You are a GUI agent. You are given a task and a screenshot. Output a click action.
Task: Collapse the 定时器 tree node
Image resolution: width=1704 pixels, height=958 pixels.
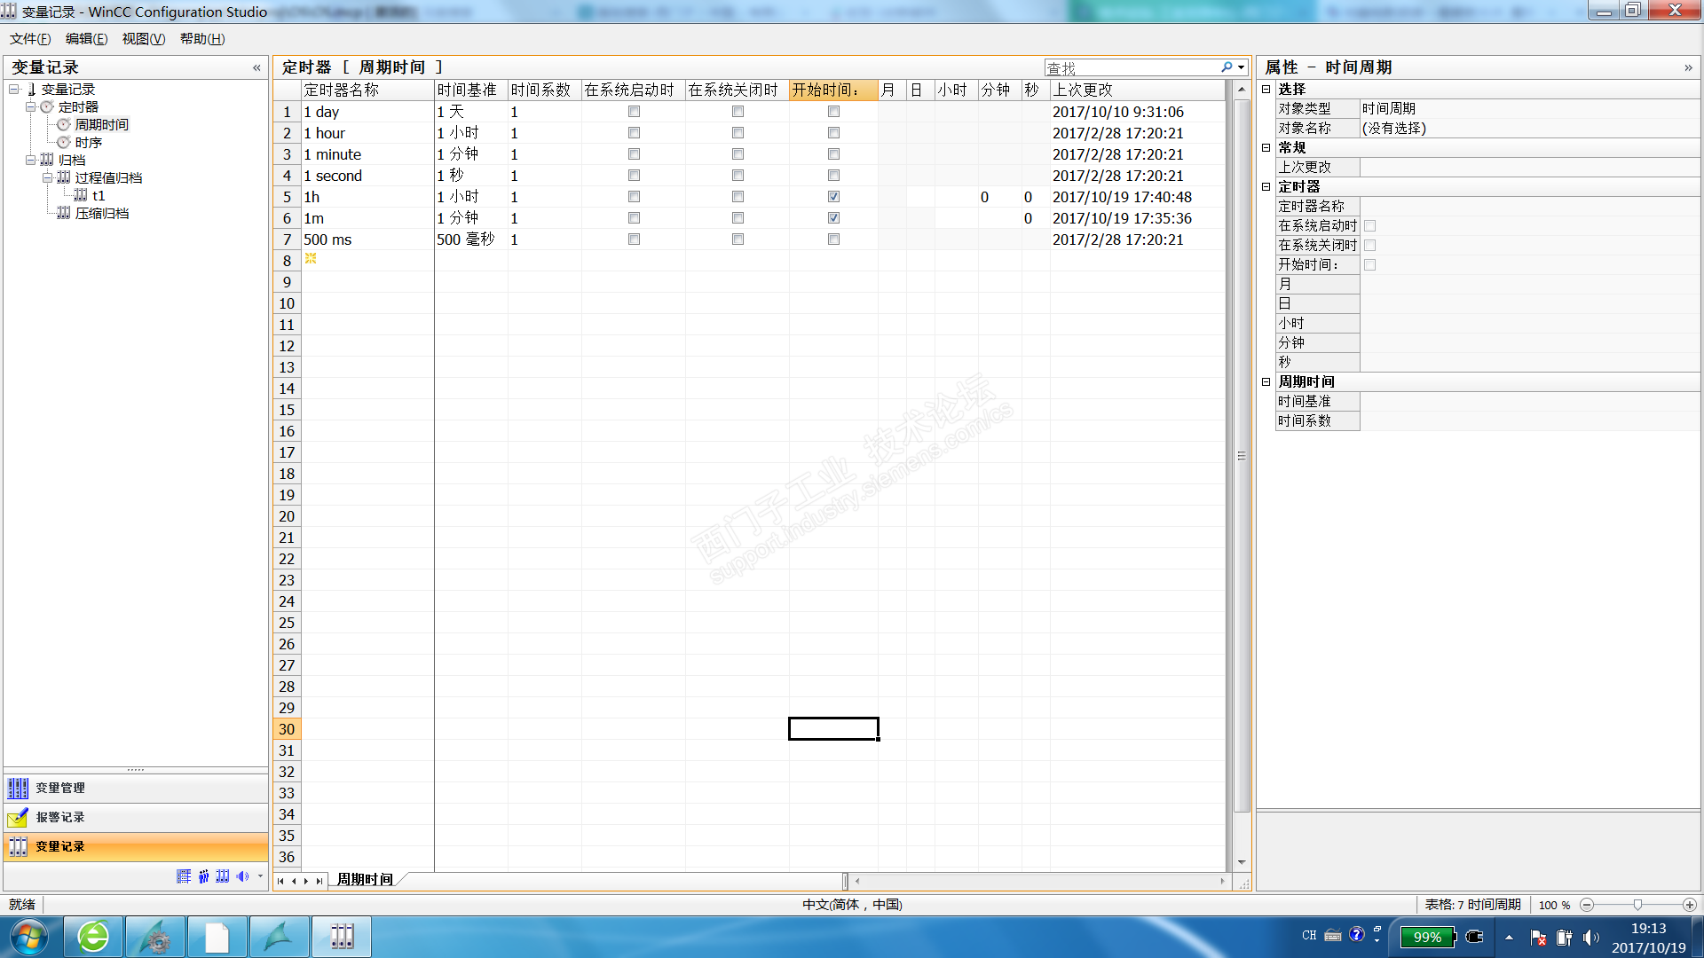(x=30, y=107)
